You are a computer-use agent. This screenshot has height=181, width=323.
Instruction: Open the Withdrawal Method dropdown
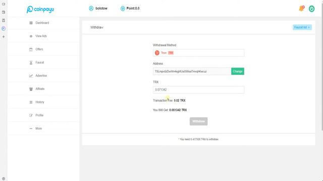(198, 53)
